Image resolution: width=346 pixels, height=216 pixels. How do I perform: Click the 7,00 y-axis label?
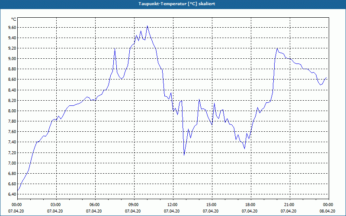[13, 163]
